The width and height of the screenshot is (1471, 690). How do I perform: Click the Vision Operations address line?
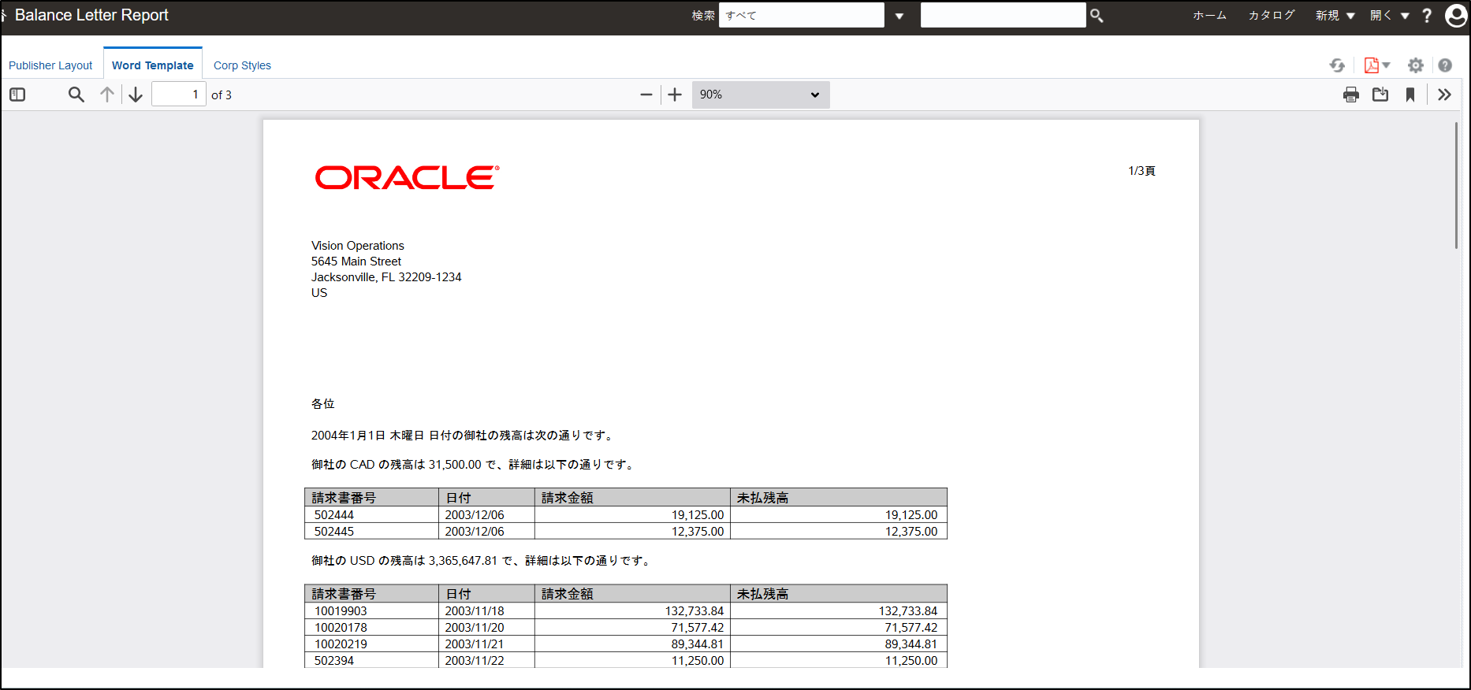tap(357, 246)
